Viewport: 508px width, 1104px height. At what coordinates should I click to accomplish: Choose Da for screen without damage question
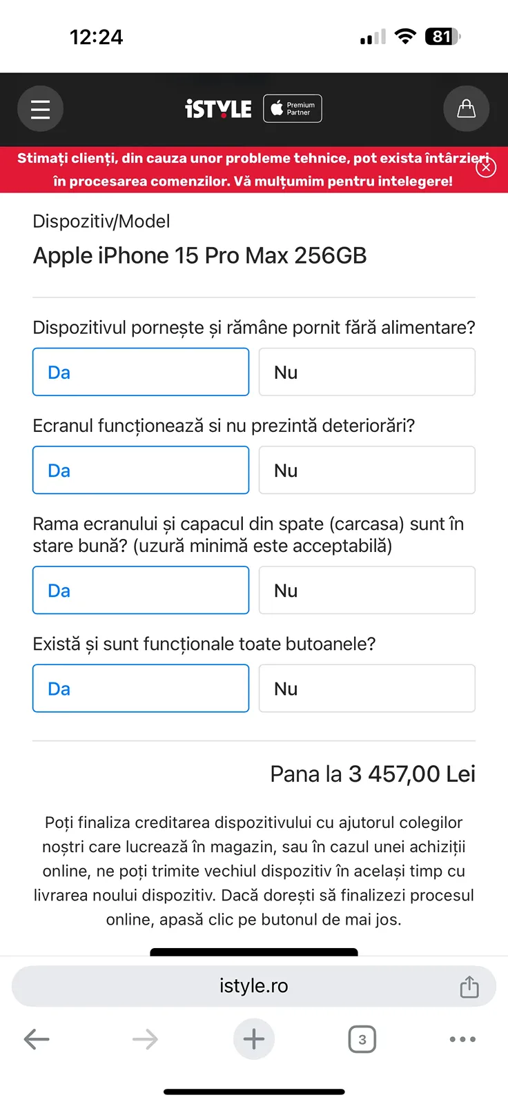click(141, 470)
